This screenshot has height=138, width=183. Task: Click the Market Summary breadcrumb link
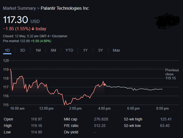pyautogui.click(x=19, y=8)
